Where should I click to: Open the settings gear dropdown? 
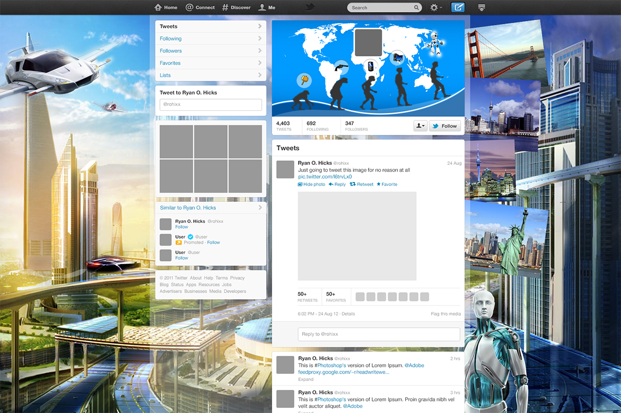[436, 7]
